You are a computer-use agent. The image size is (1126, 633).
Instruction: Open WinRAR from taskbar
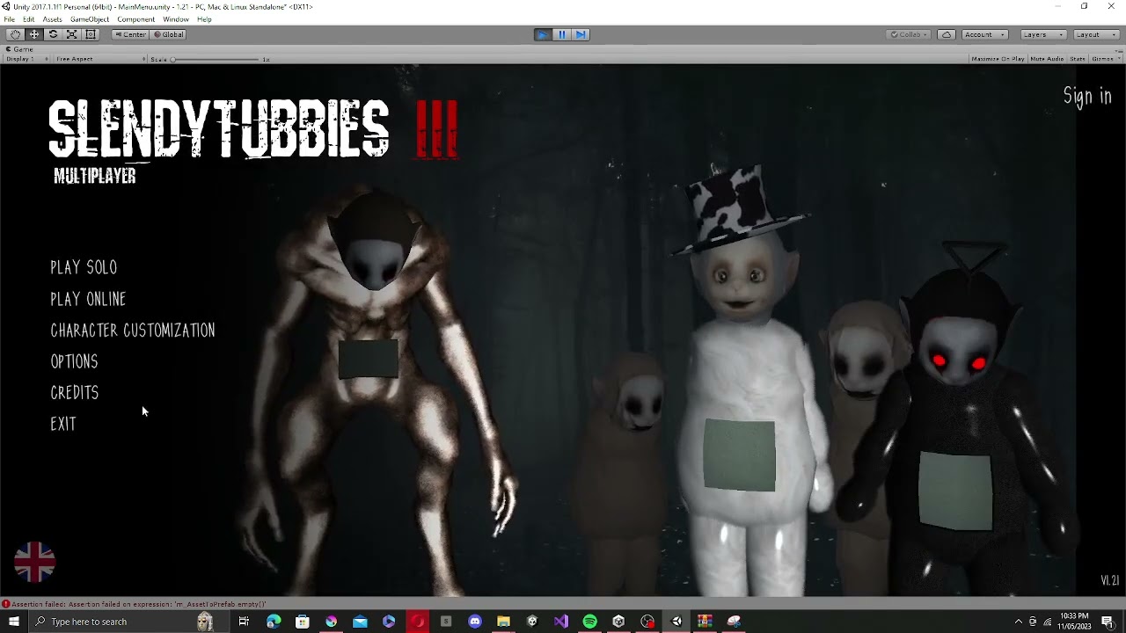pyautogui.click(x=705, y=622)
